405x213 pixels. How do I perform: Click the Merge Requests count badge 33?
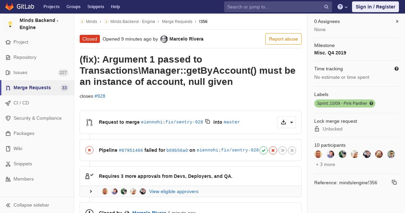tap(64, 88)
